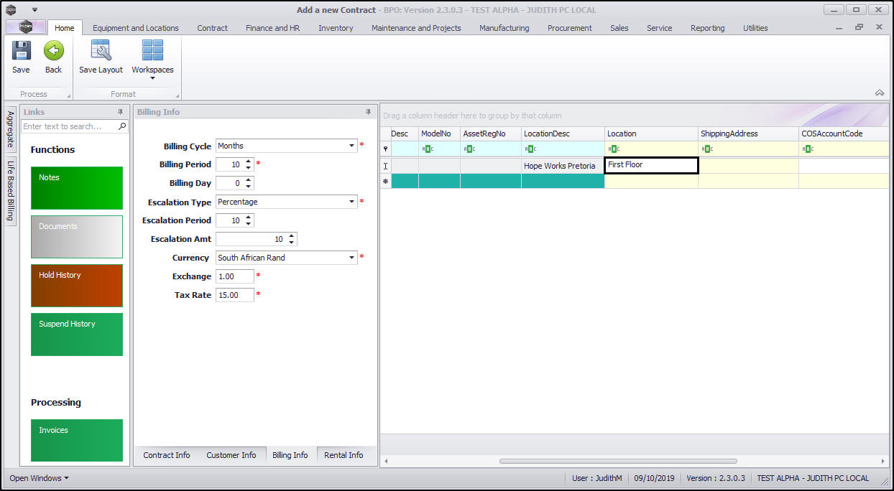Open the Reporting ribbon tab
Screen dimensions: 894x491
[x=708, y=28]
